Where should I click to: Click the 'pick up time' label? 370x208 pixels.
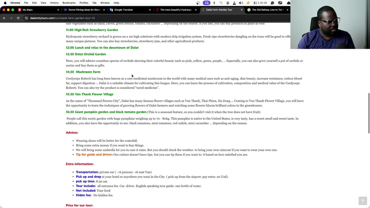coord(85,181)
